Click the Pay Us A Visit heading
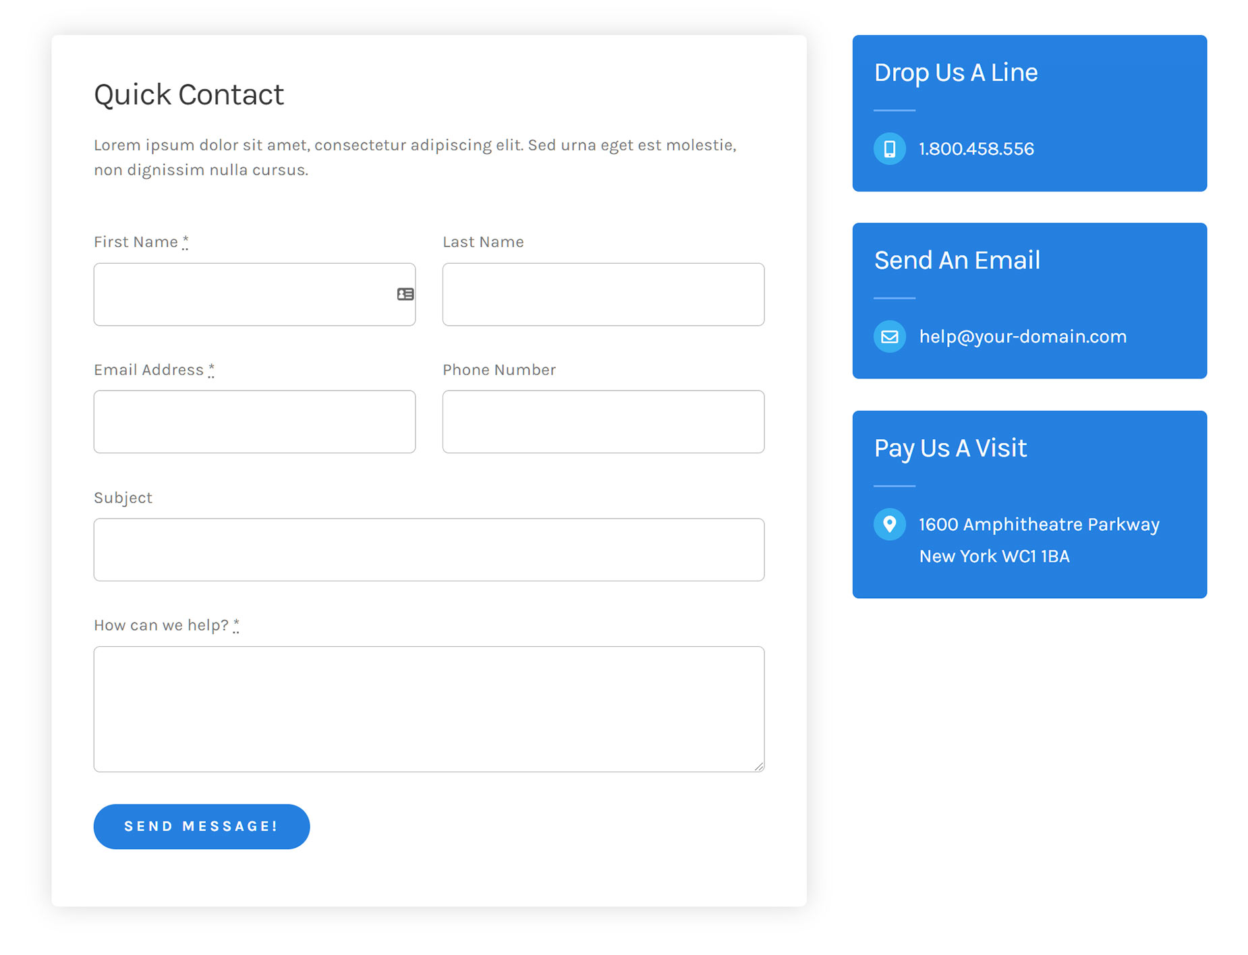The height and width of the screenshot is (955, 1248). 951,448
